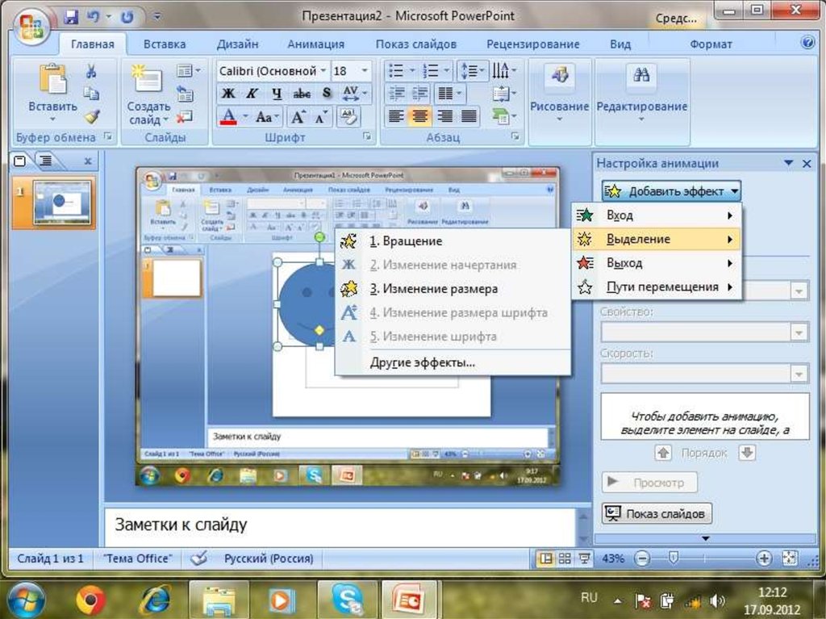Image resolution: width=826 pixels, height=619 pixels.
Task: Open Skype from taskbar
Action: [347, 600]
